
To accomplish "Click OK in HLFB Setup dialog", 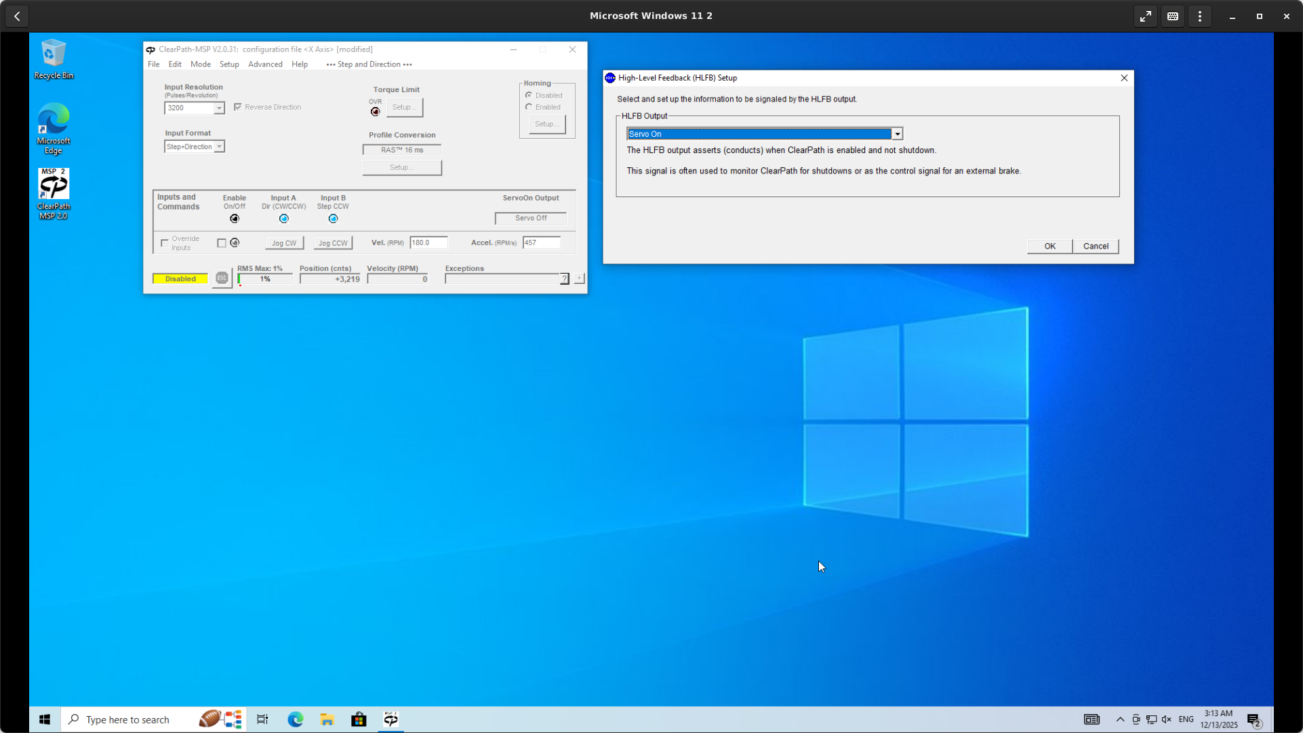I will 1049,246.
